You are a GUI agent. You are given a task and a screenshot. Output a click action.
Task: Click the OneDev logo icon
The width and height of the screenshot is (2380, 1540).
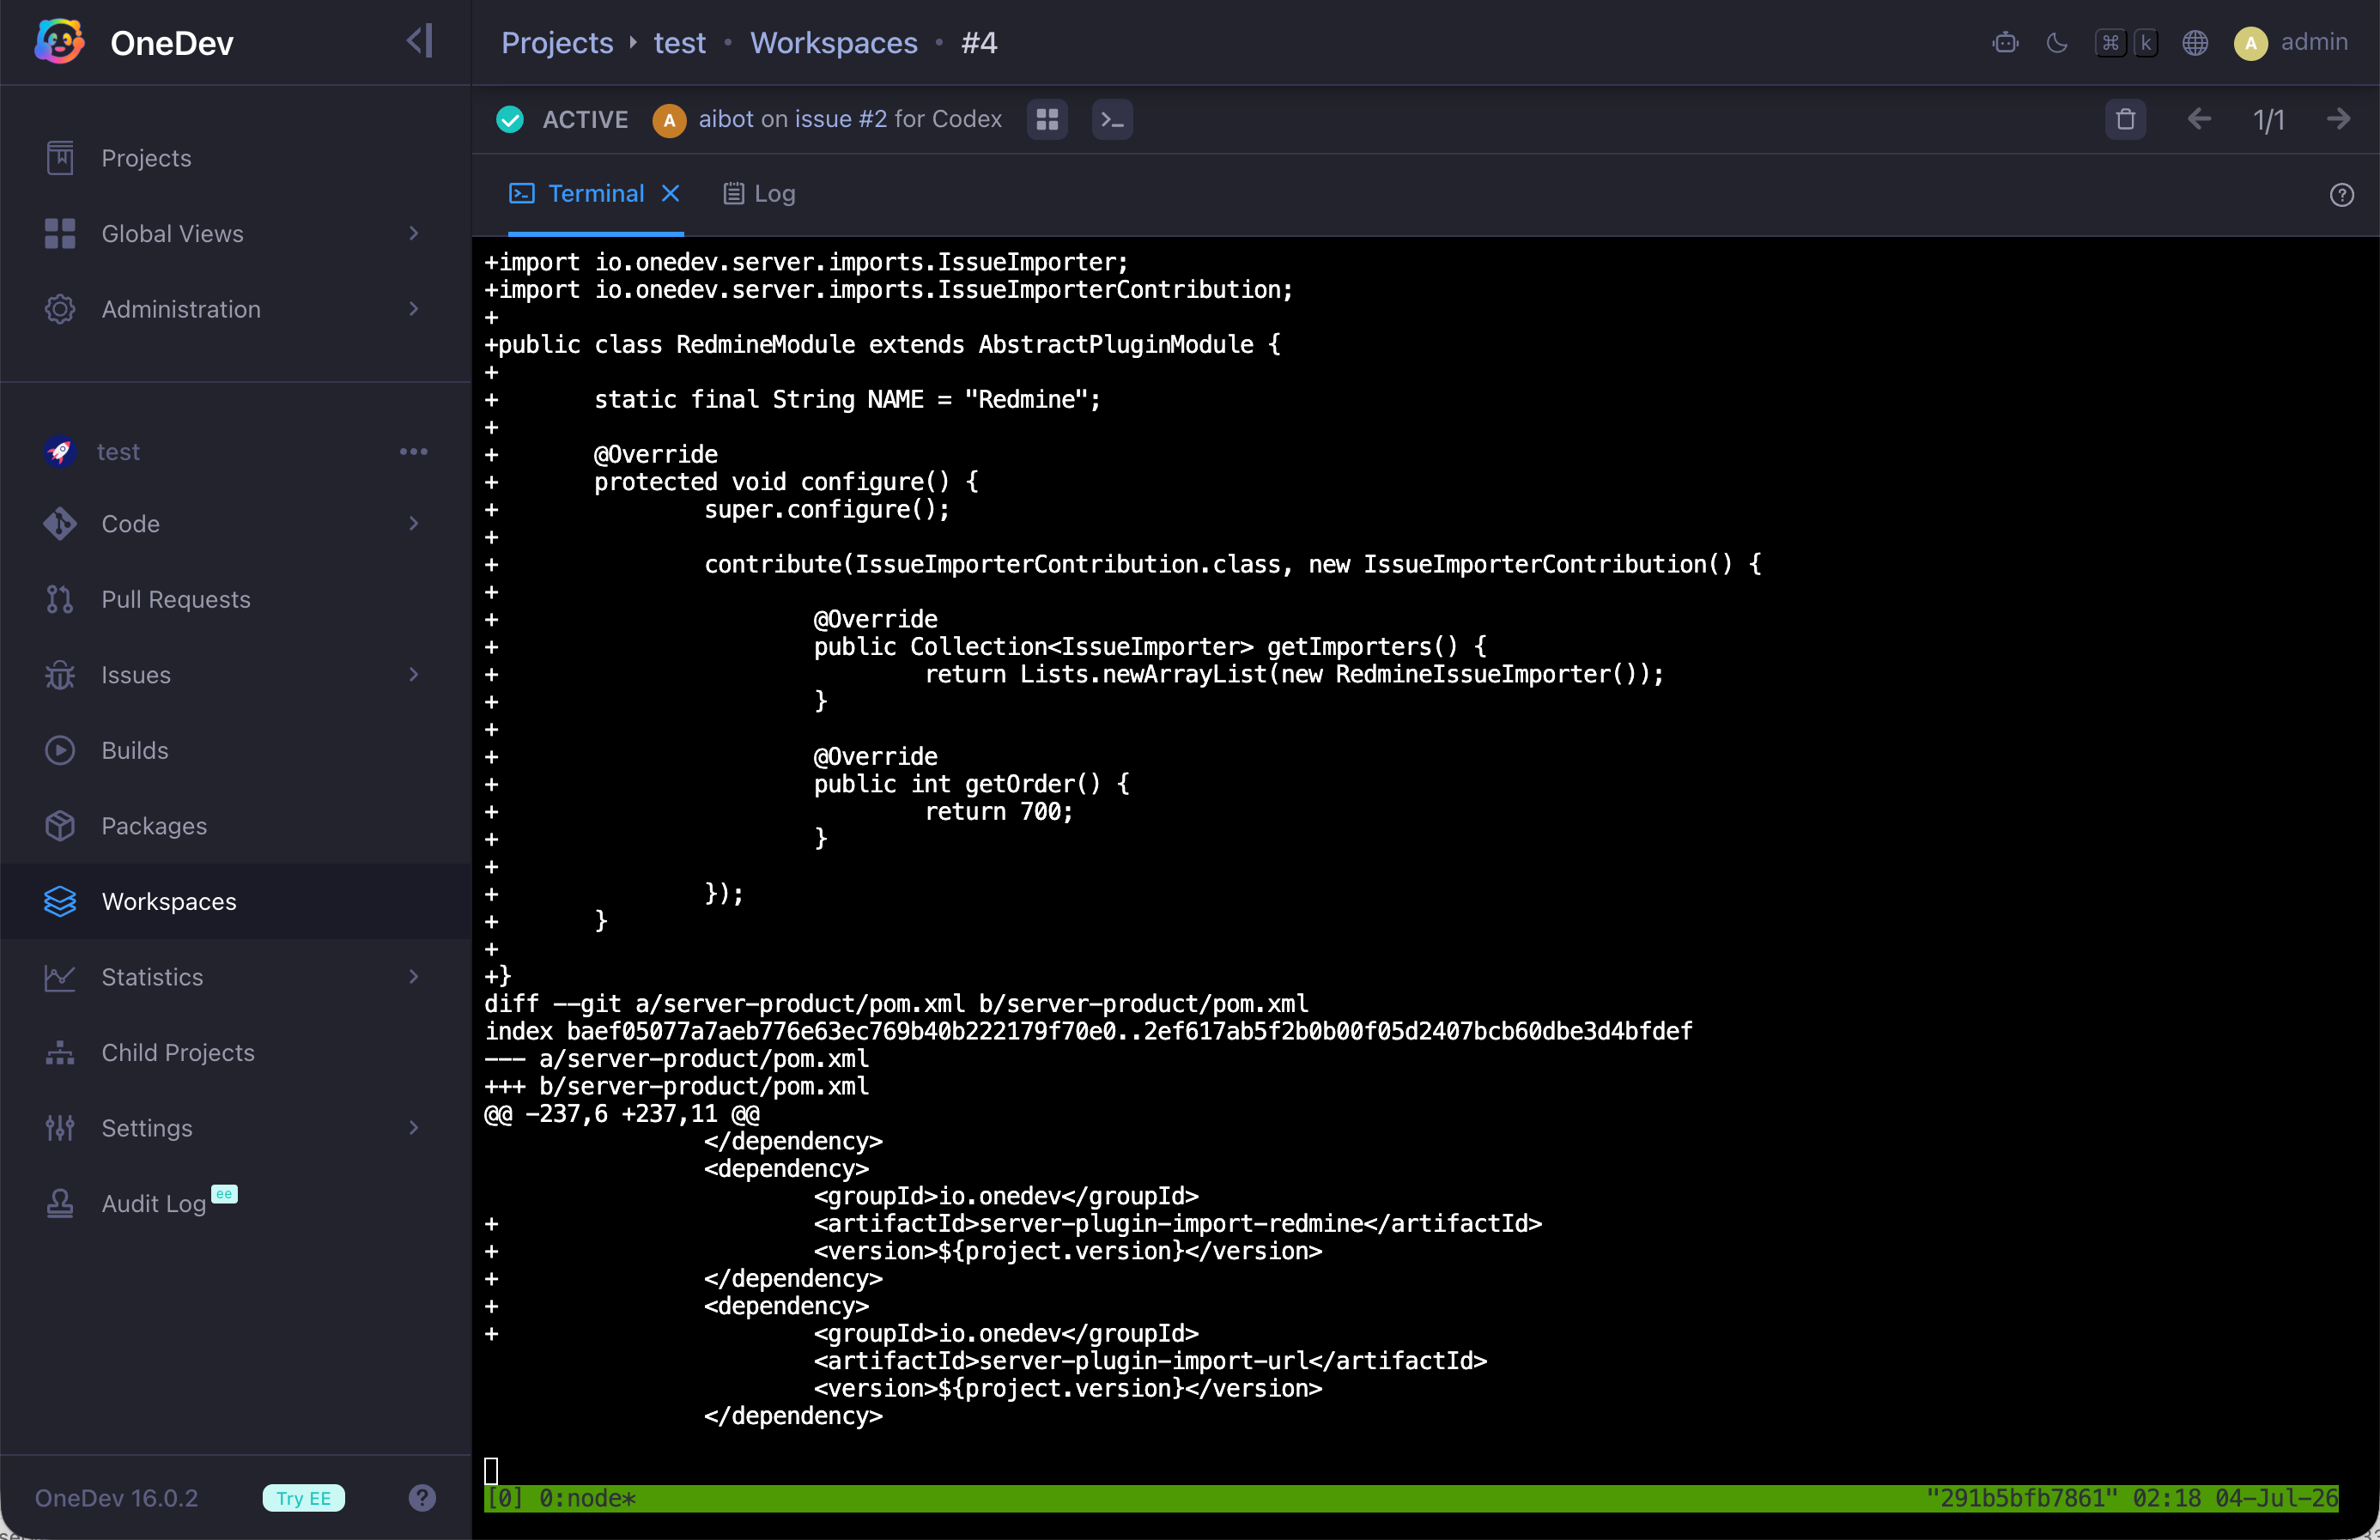coord(60,42)
